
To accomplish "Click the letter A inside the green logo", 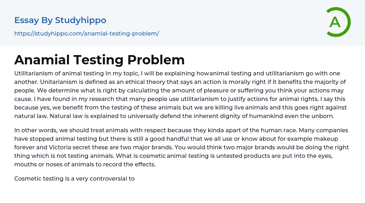I will [335, 22].
